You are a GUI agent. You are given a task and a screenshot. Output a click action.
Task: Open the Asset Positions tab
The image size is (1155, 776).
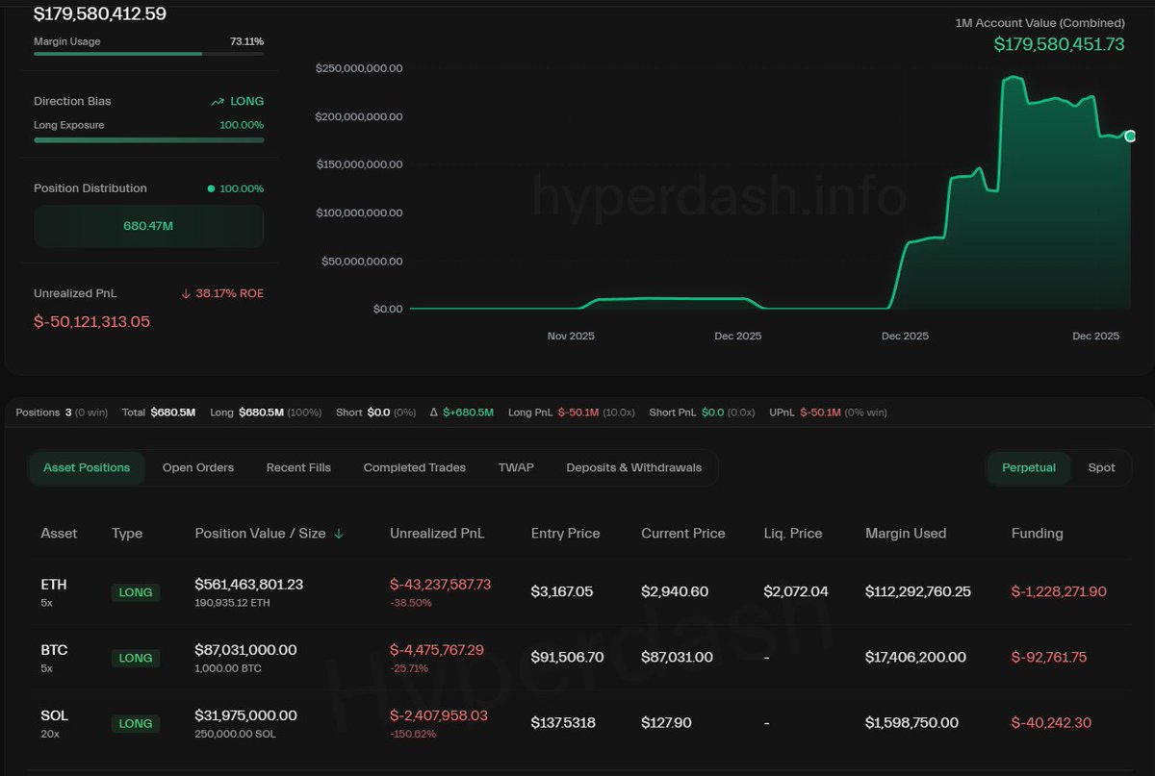(87, 467)
